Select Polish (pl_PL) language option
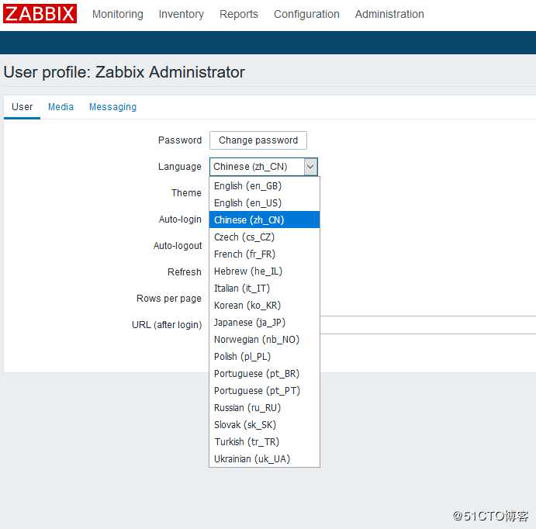The image size is (536, 529). pos(265,357)
